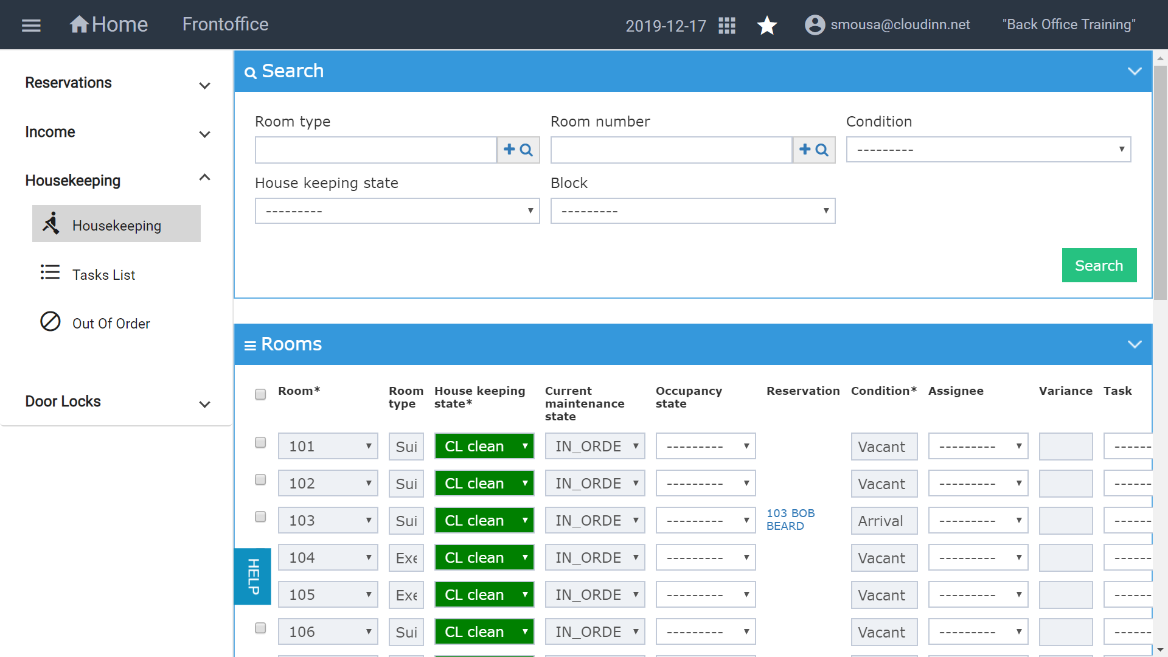1168x657 pixels.
Task: Check the box for room 103
Action: click(260, 516)
